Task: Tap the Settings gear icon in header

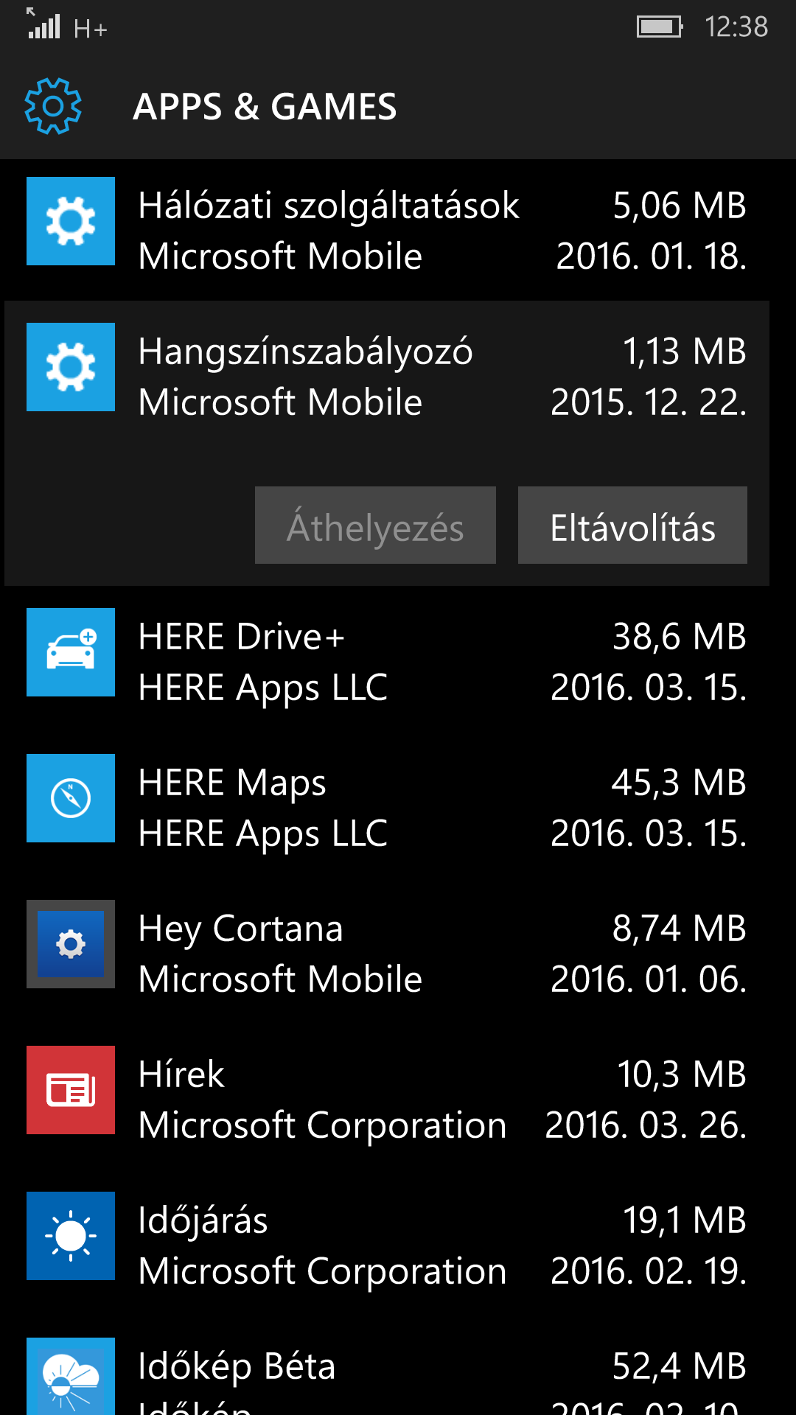Action: (52, 106)
